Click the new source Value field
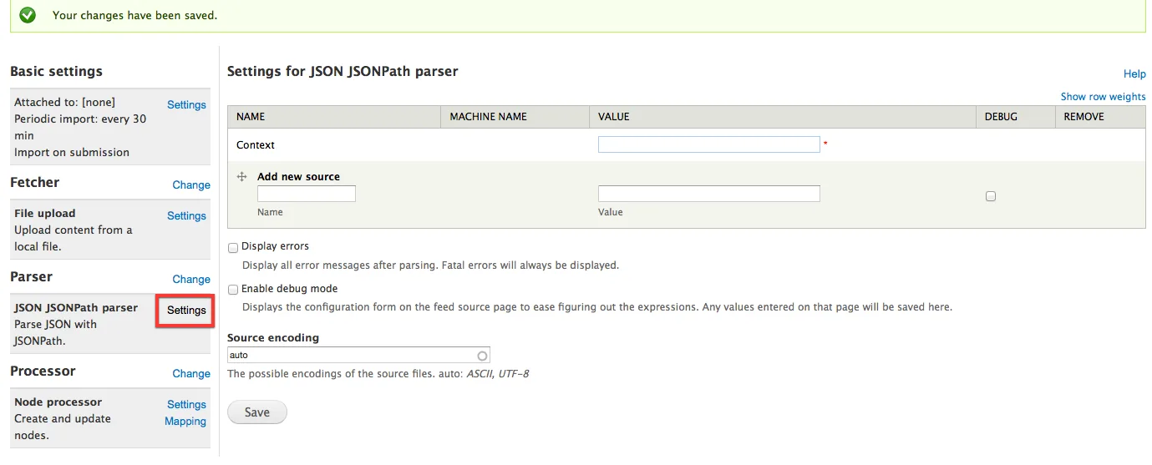 708,194
